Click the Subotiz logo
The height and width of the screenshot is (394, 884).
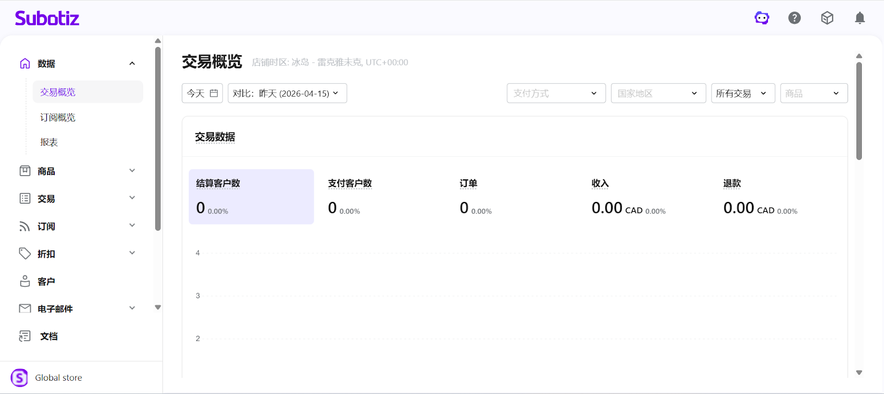tap(47, 18)
